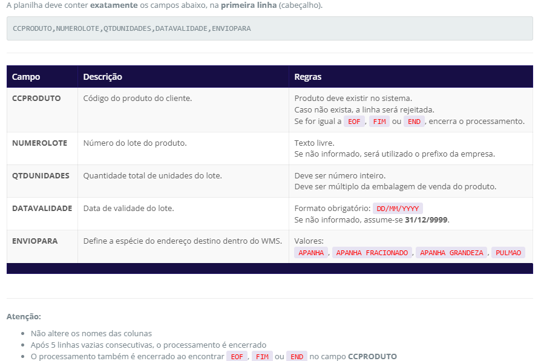The image size is (541, 361).
Task: Click the Atenção heading
Action: tap(24, 316)
